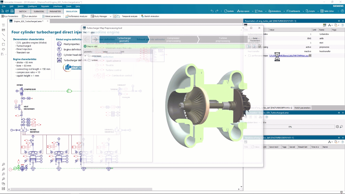Click the Update button in top toolbar
The width and height of the screenshot is (345, 194).
[x=229, y=11]
